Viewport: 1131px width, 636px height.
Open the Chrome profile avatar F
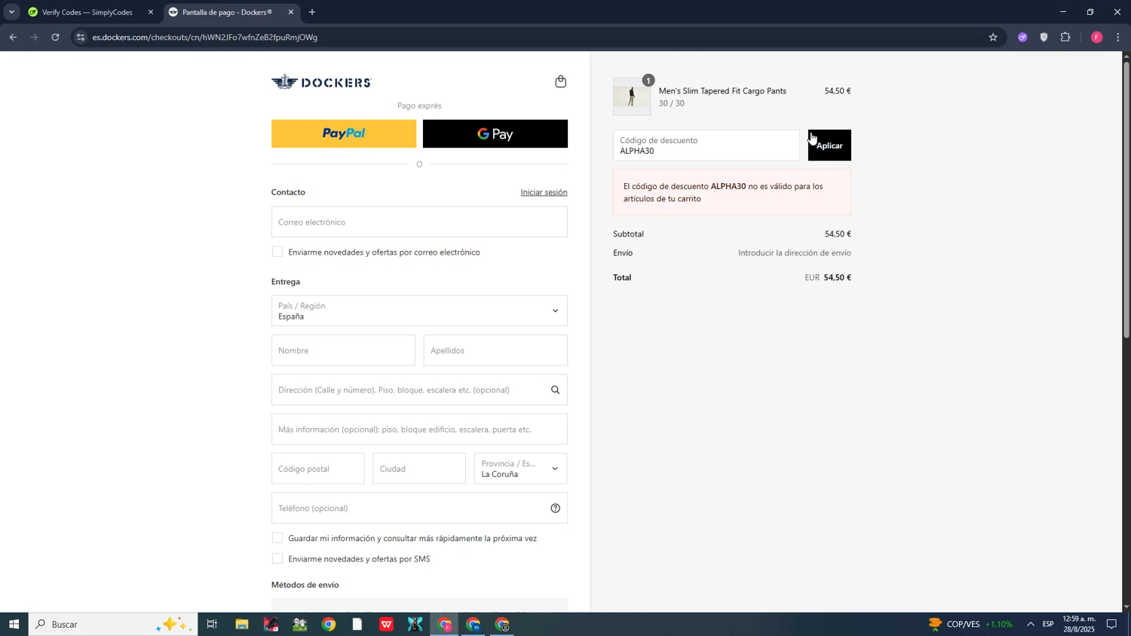click(1096, 37)
